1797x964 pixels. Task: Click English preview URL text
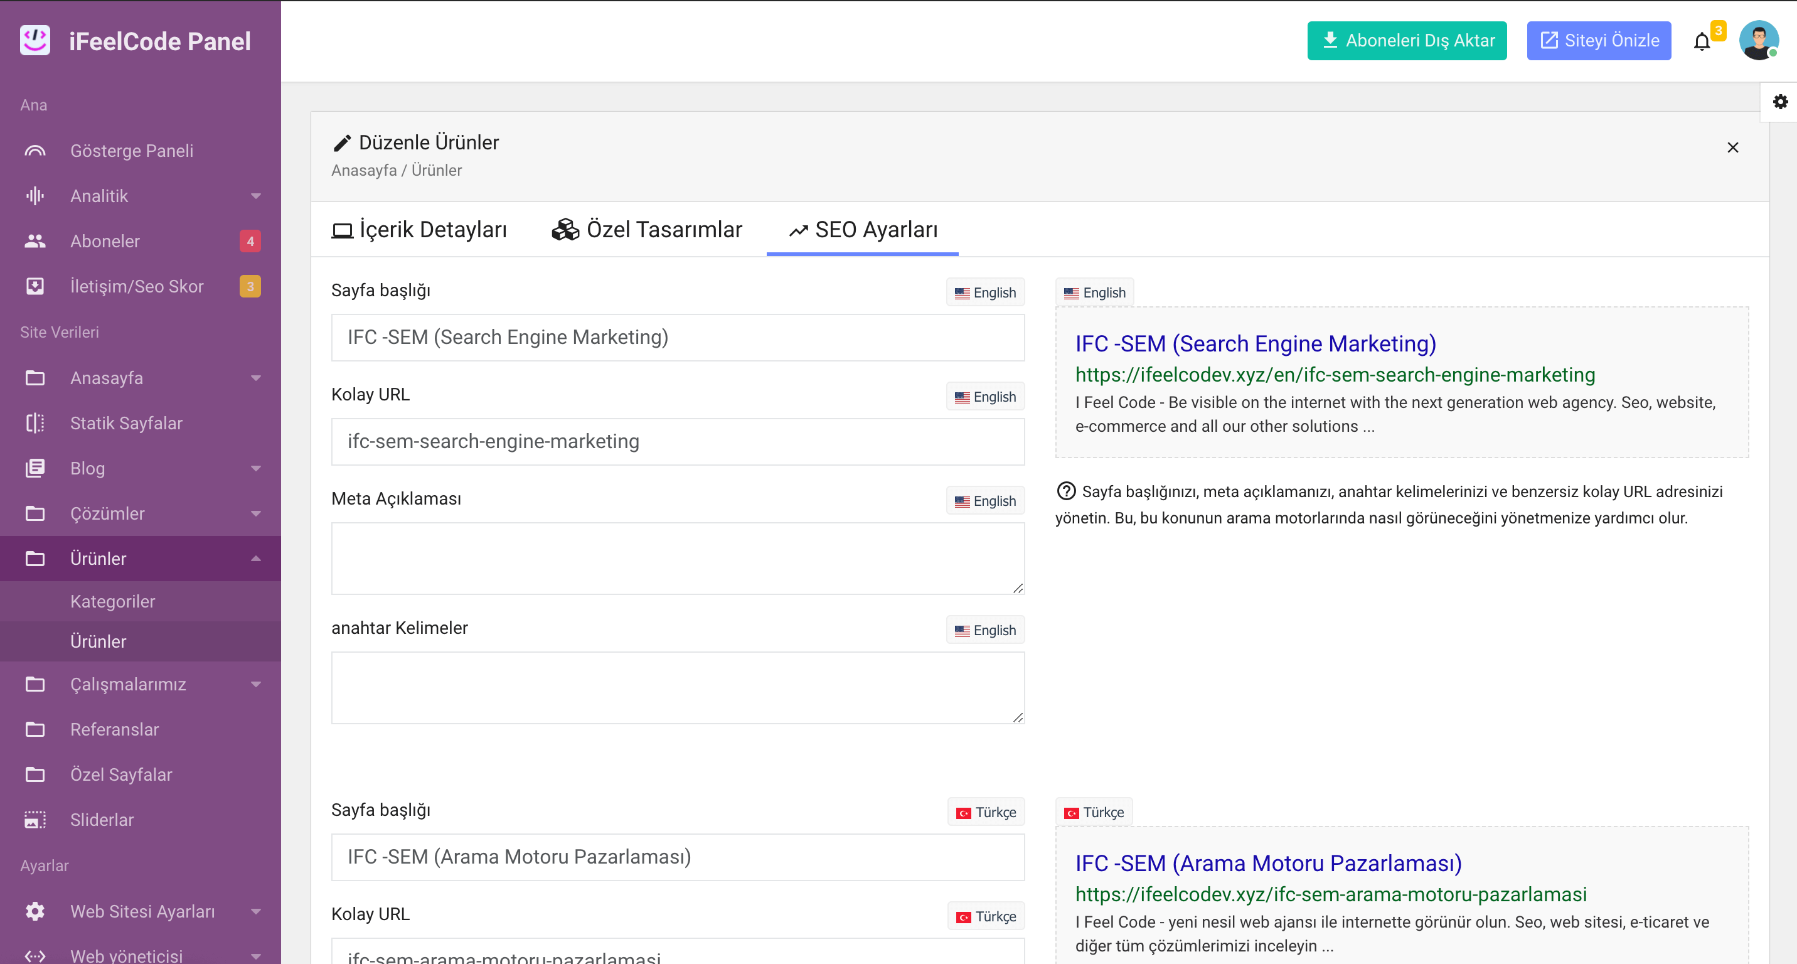pos(1335,375)
